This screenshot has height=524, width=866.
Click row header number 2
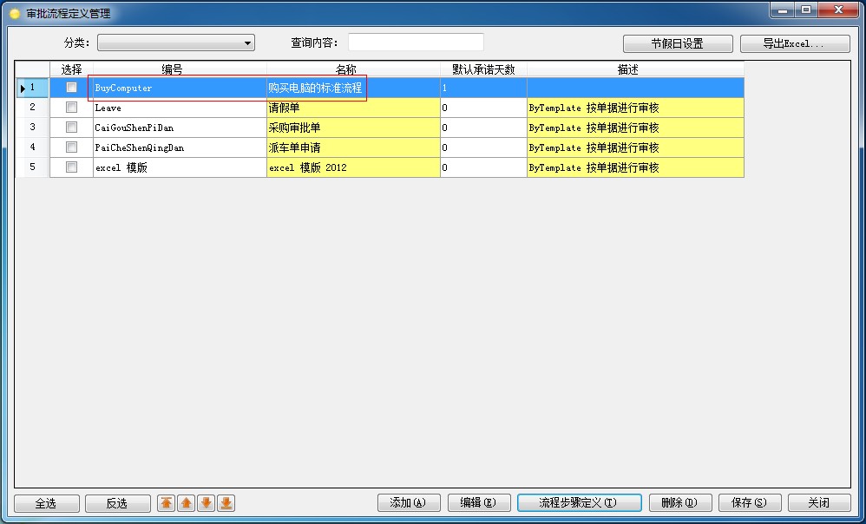(x=33, y=108)
